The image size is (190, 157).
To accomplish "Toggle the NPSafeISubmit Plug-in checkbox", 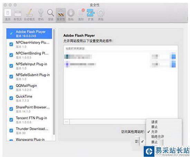I will 11,77.
